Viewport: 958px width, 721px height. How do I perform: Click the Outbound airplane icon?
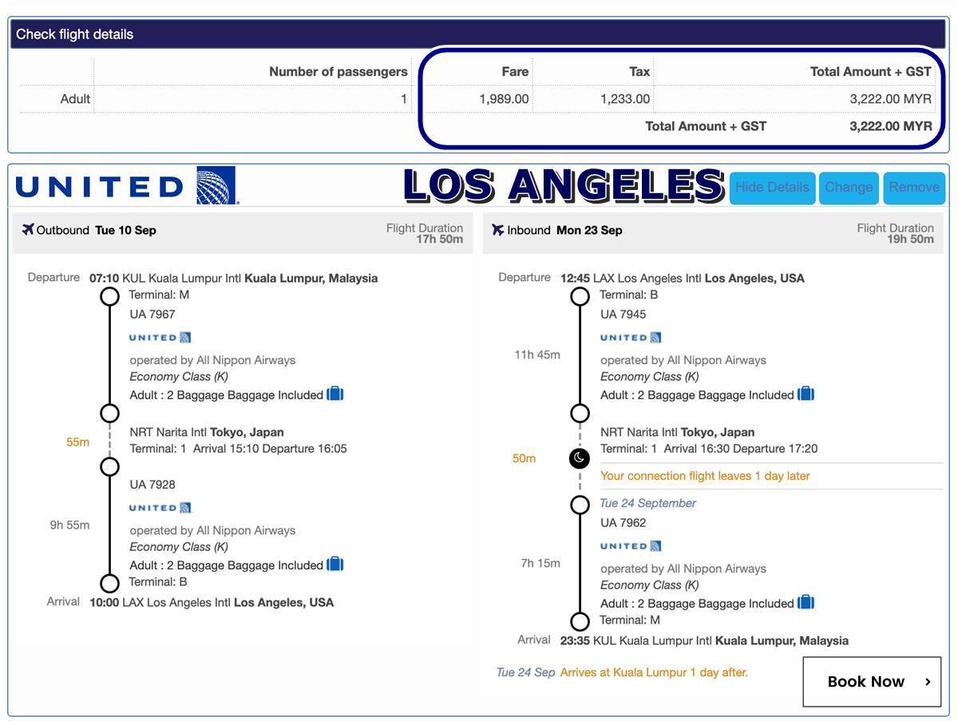point(28,230)
